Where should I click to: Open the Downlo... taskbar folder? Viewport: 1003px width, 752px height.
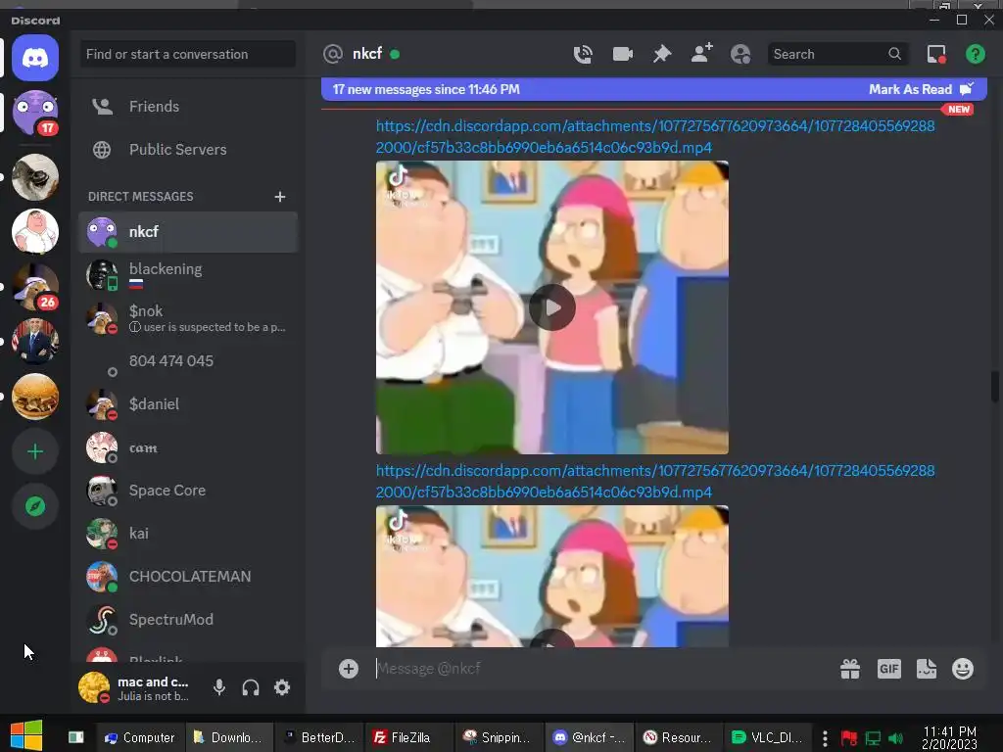click(229, 737)
